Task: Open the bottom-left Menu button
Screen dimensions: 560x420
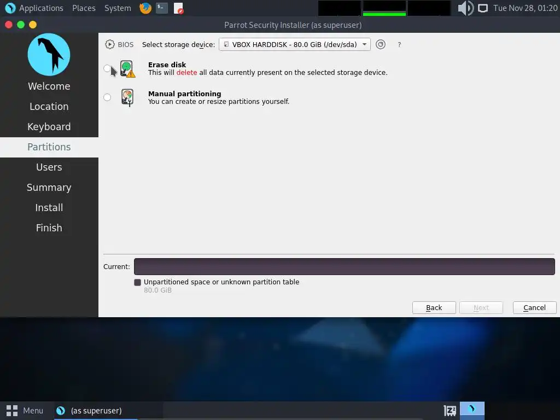Action: click(x=25, y=411)
